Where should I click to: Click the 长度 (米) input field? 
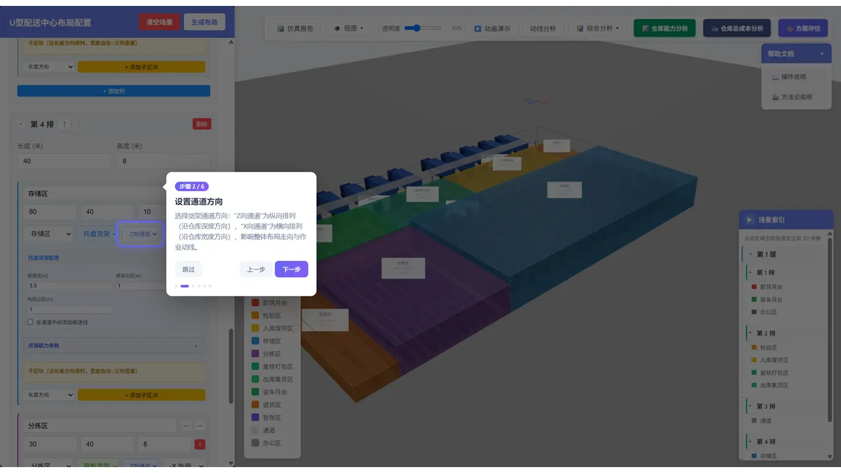pyautogui.click(x=64, y=161)
